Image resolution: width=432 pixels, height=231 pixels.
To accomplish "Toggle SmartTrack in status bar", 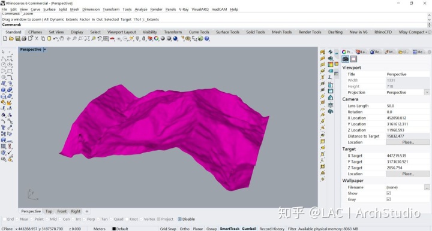I will click(x=229, y=229).
